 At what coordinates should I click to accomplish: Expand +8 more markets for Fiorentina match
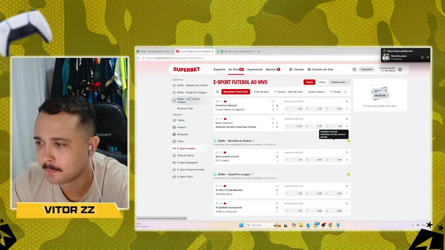[x=347, y=109]
